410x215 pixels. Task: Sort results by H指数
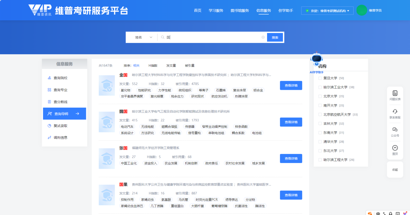coord(153,66)
